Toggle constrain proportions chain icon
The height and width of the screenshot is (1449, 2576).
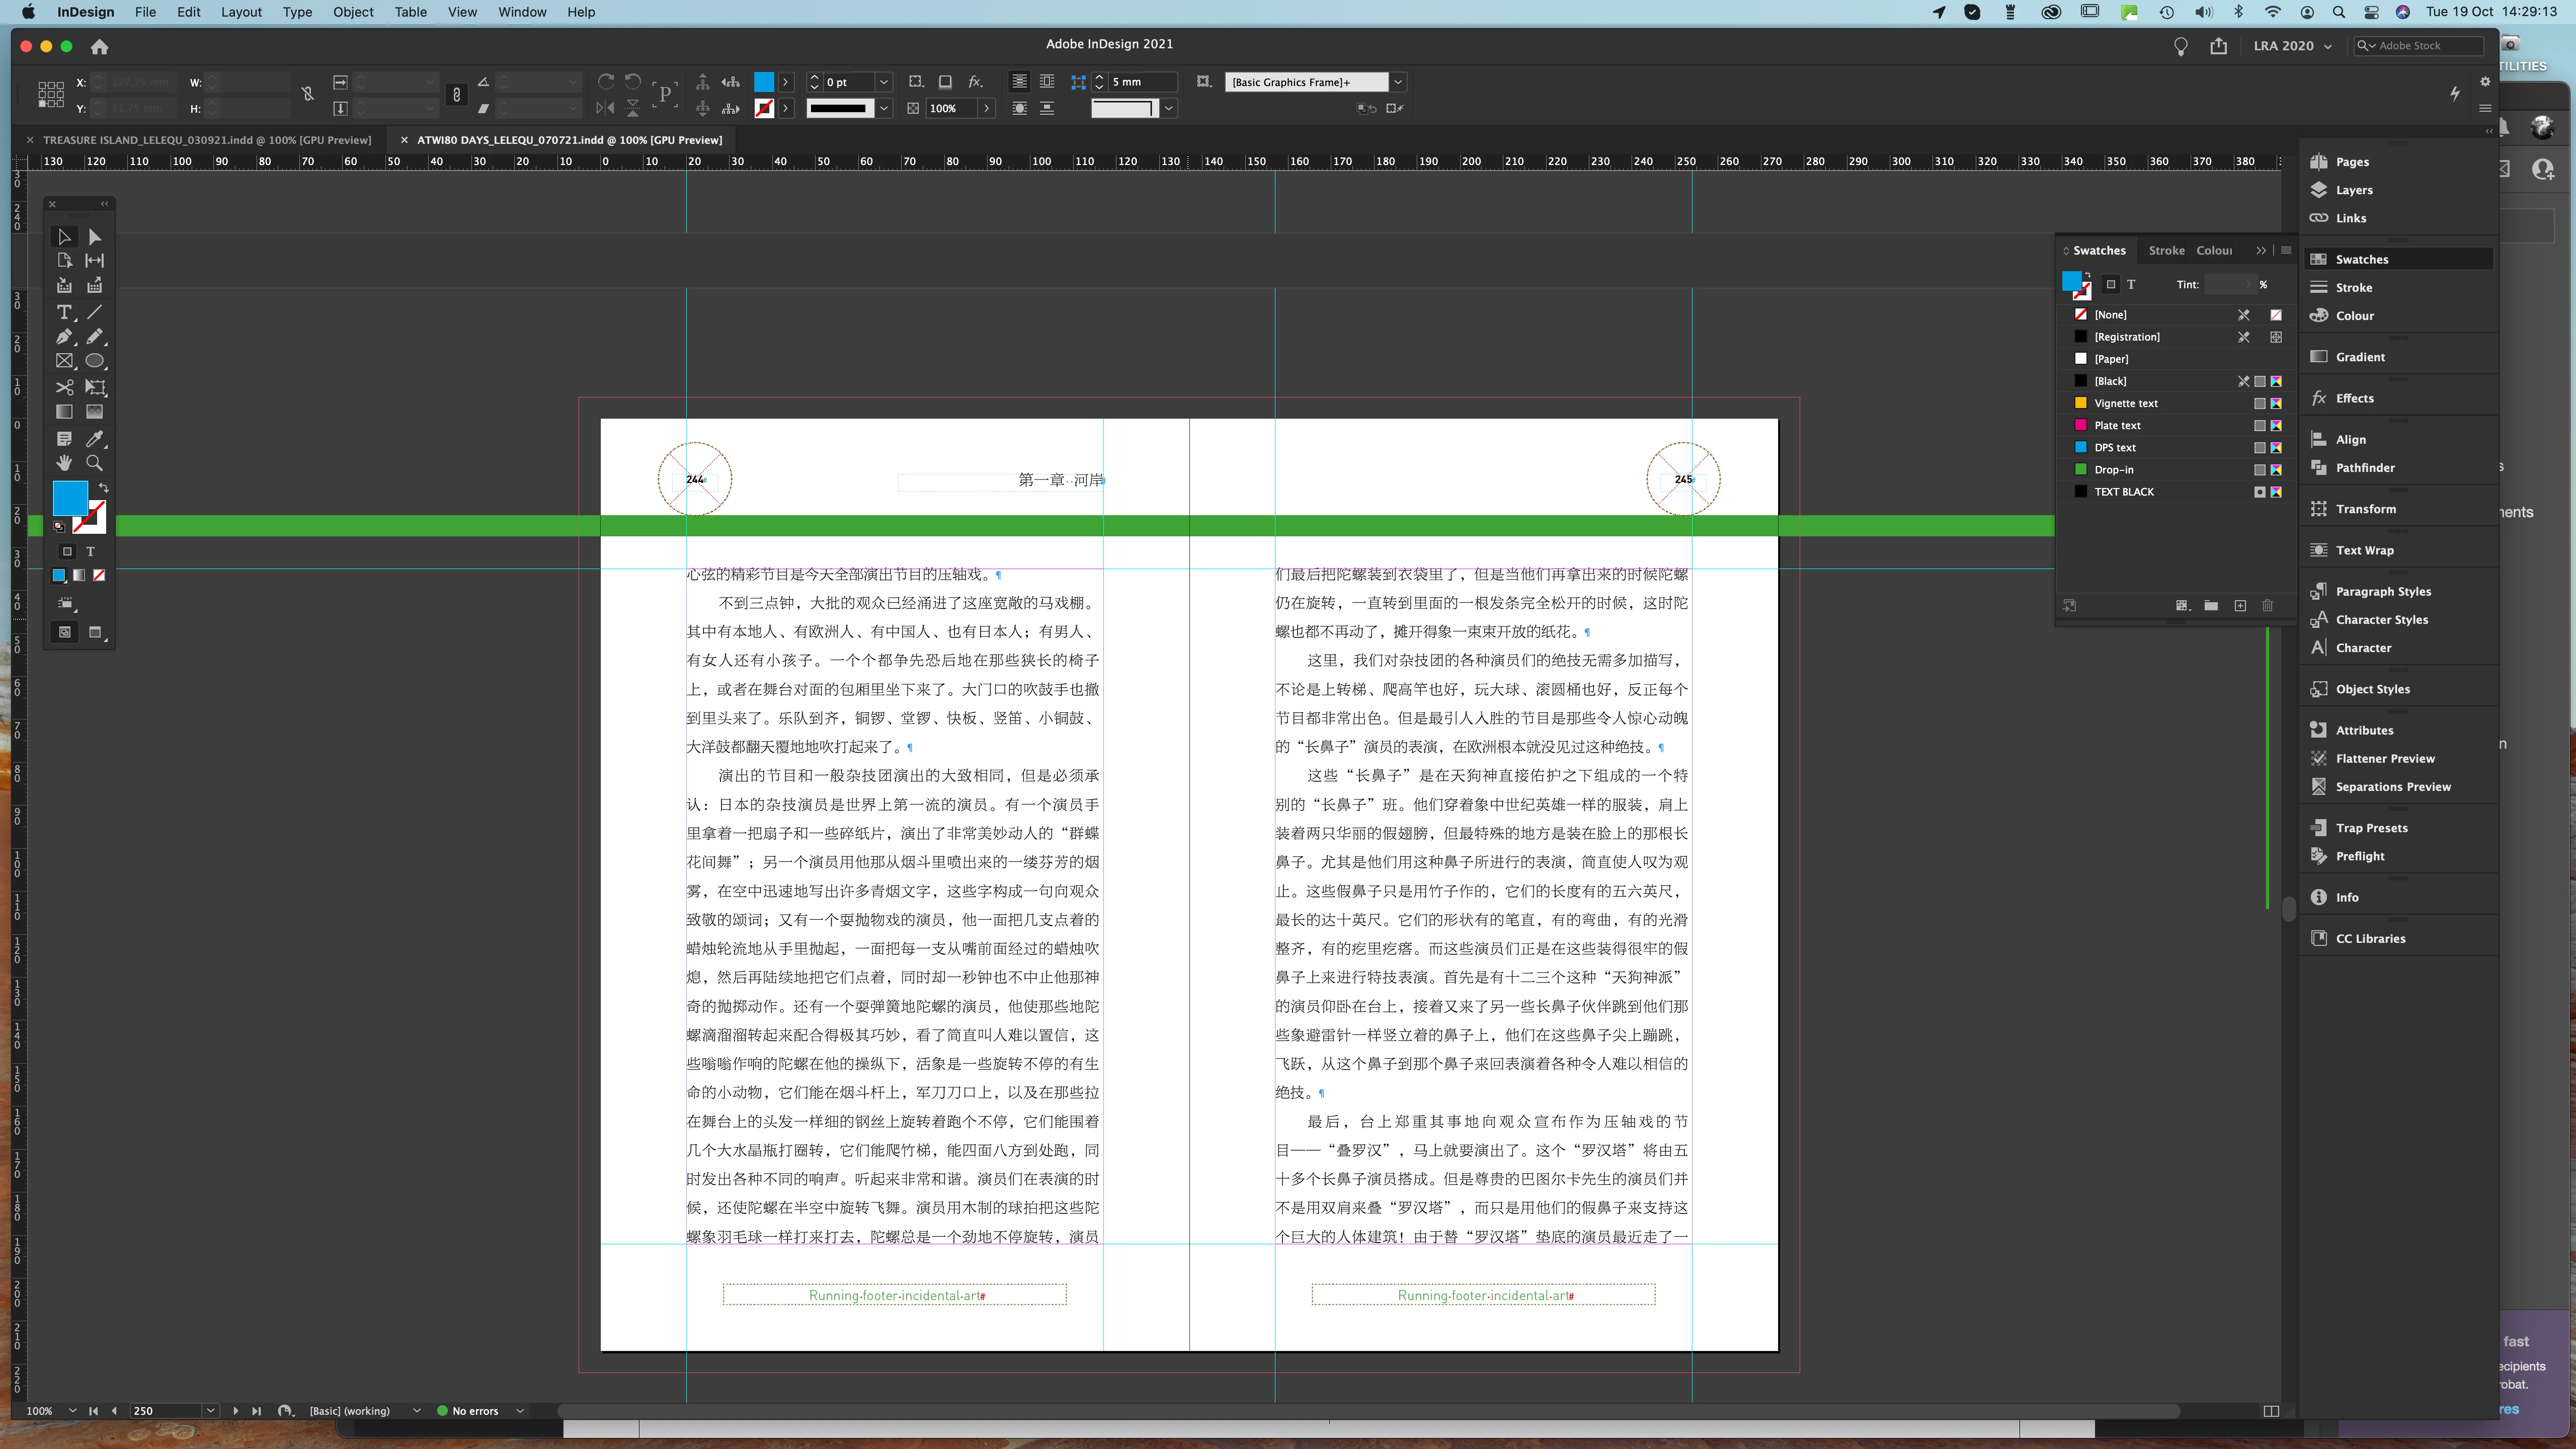tap(457, 95)
